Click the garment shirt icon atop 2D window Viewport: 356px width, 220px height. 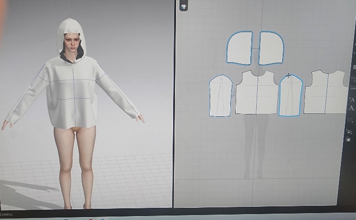(x=183, y=6)
